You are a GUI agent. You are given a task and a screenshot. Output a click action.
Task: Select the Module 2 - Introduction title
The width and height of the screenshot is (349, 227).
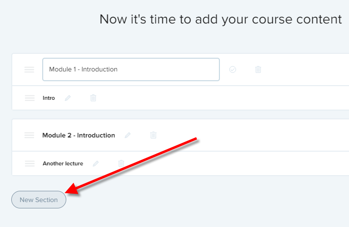click(x=79, y=135)
